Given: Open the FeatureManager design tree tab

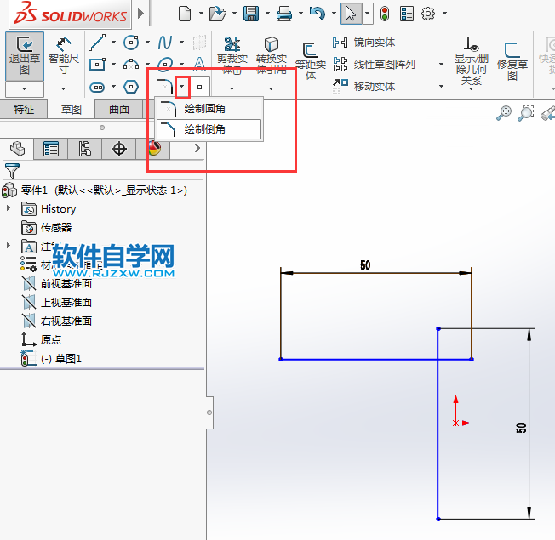Looking at the screenshot, I should click(x=17, y=149).
